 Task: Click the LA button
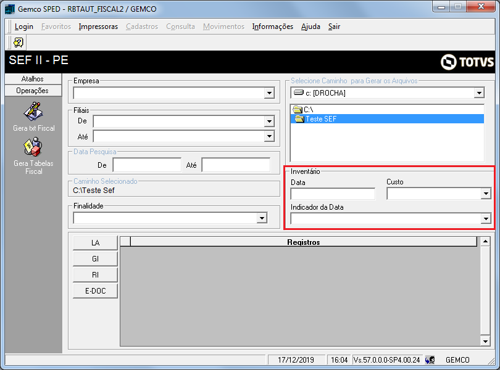click(95, 243)
